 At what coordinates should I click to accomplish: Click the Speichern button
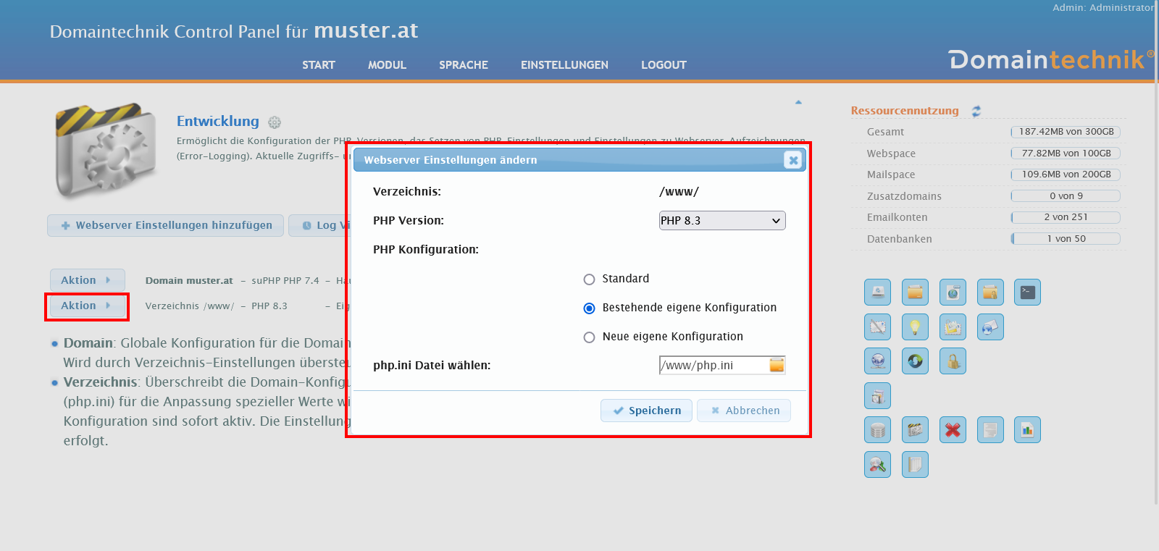pyautogui.click(x=646, y=411)
